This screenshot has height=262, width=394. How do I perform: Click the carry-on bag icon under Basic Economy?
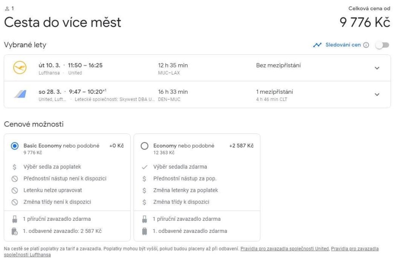click(15, 219)
